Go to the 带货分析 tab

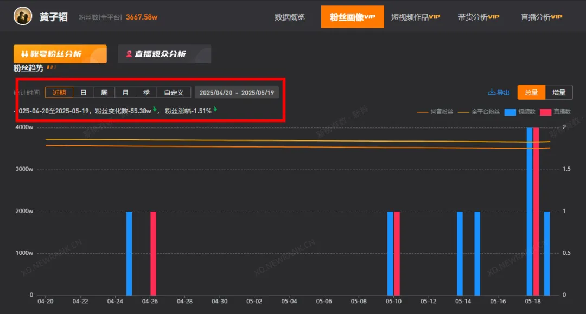pyautogui.click(x=478, y=17)
